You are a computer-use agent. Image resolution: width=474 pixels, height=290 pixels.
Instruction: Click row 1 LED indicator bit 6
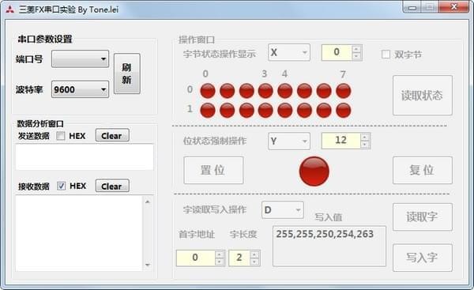(324, 110)
